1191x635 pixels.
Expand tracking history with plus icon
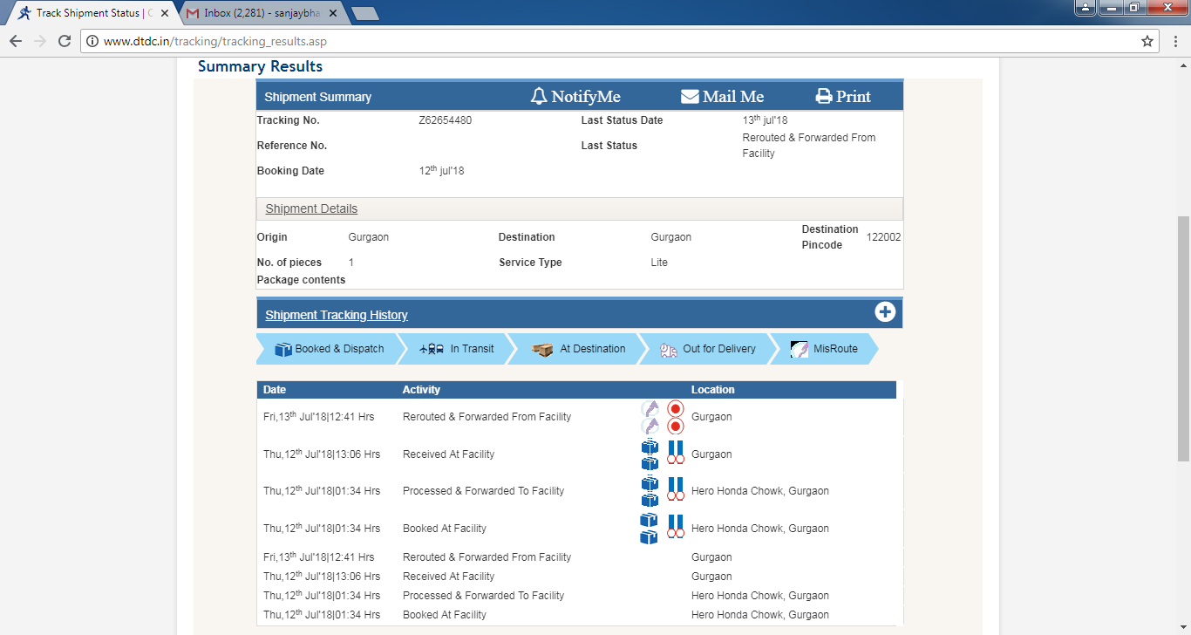pos(885,312)
